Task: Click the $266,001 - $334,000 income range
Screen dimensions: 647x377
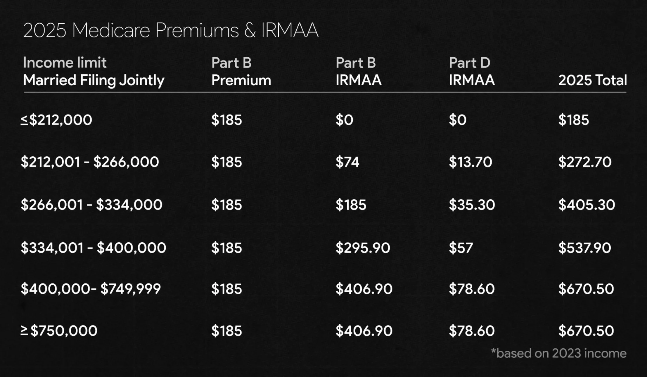Action: pyautogui.click(x=91, y=205)
